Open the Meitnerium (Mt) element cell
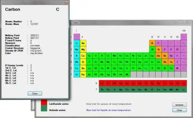 (x=127, y=74)
